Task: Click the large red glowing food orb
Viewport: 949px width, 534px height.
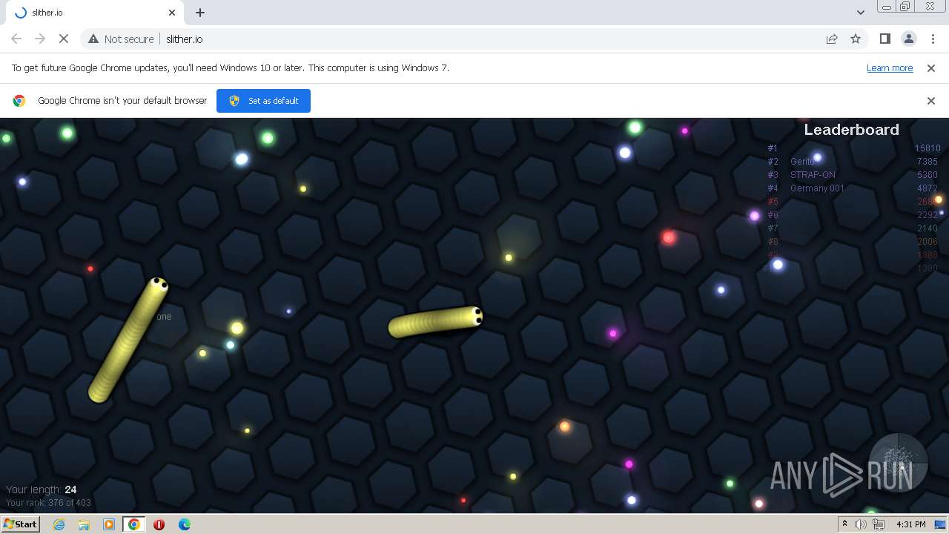Action: pos(669,237)
